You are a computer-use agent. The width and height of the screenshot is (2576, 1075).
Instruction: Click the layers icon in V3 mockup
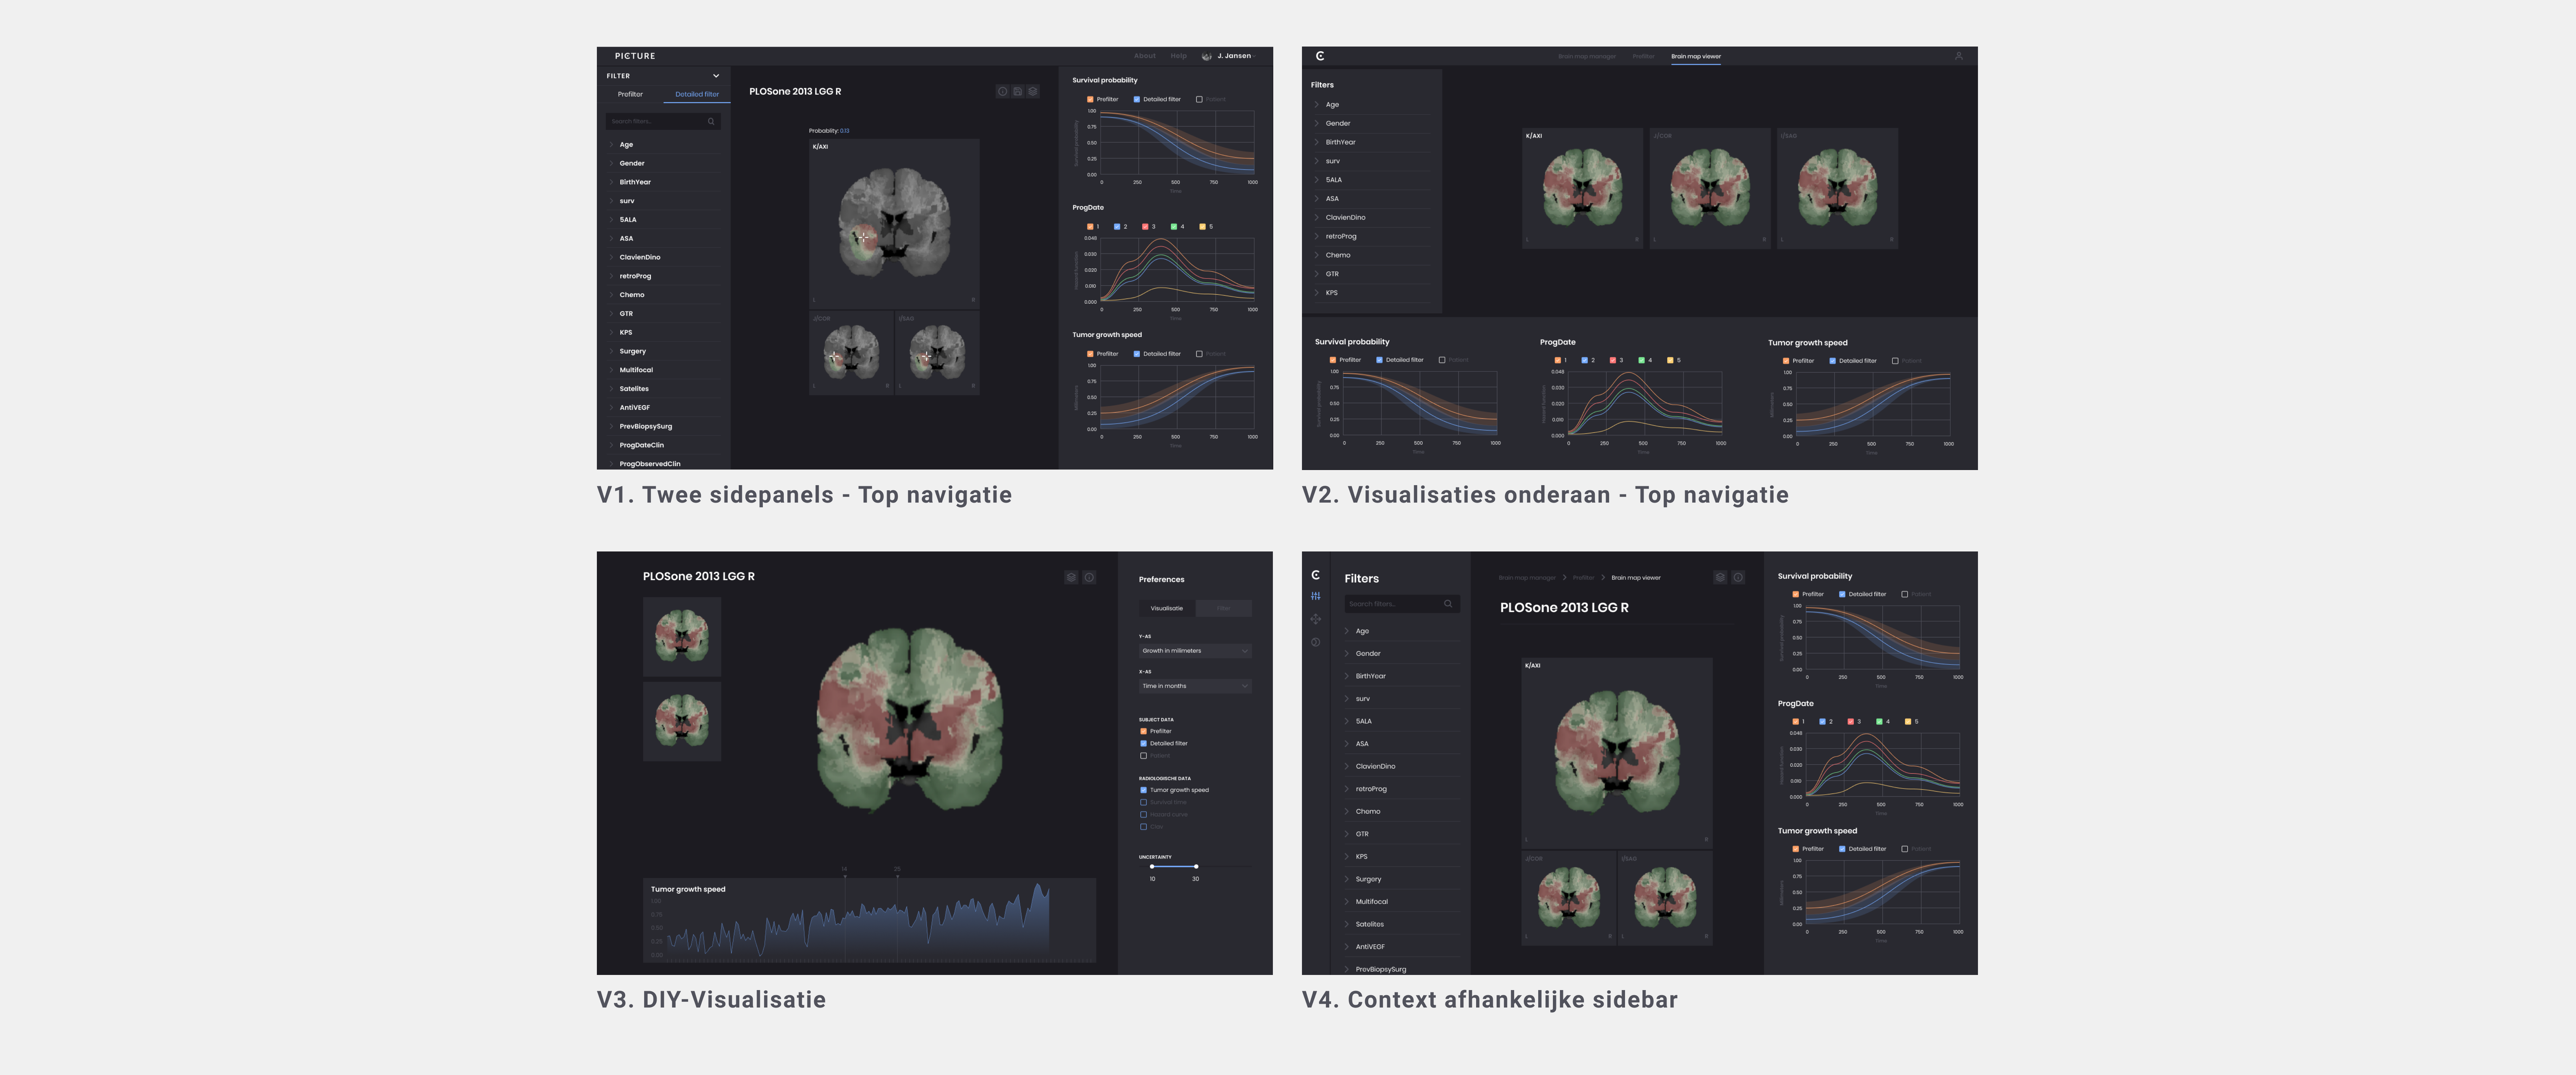(x=1071, y=577)
